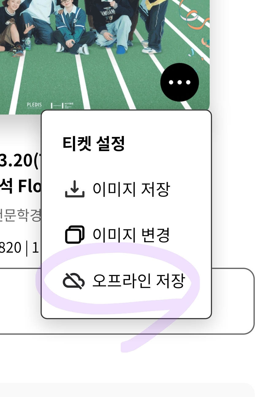Choose the 오프라인 저장 menu entry text
The width and height of the screenshot is (271, 397).
139,281
